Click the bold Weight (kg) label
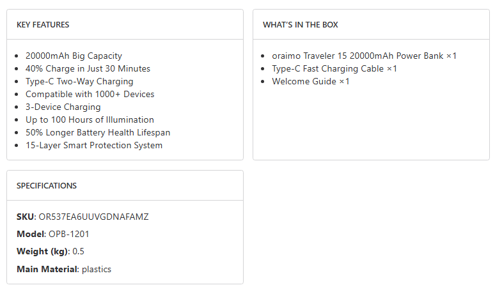This screenshot has width=495, height=292. (x=42, y=251)
